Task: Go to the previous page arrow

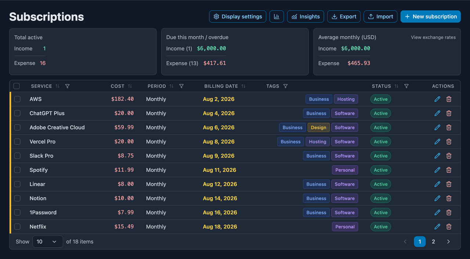Action: coord(405,241)
